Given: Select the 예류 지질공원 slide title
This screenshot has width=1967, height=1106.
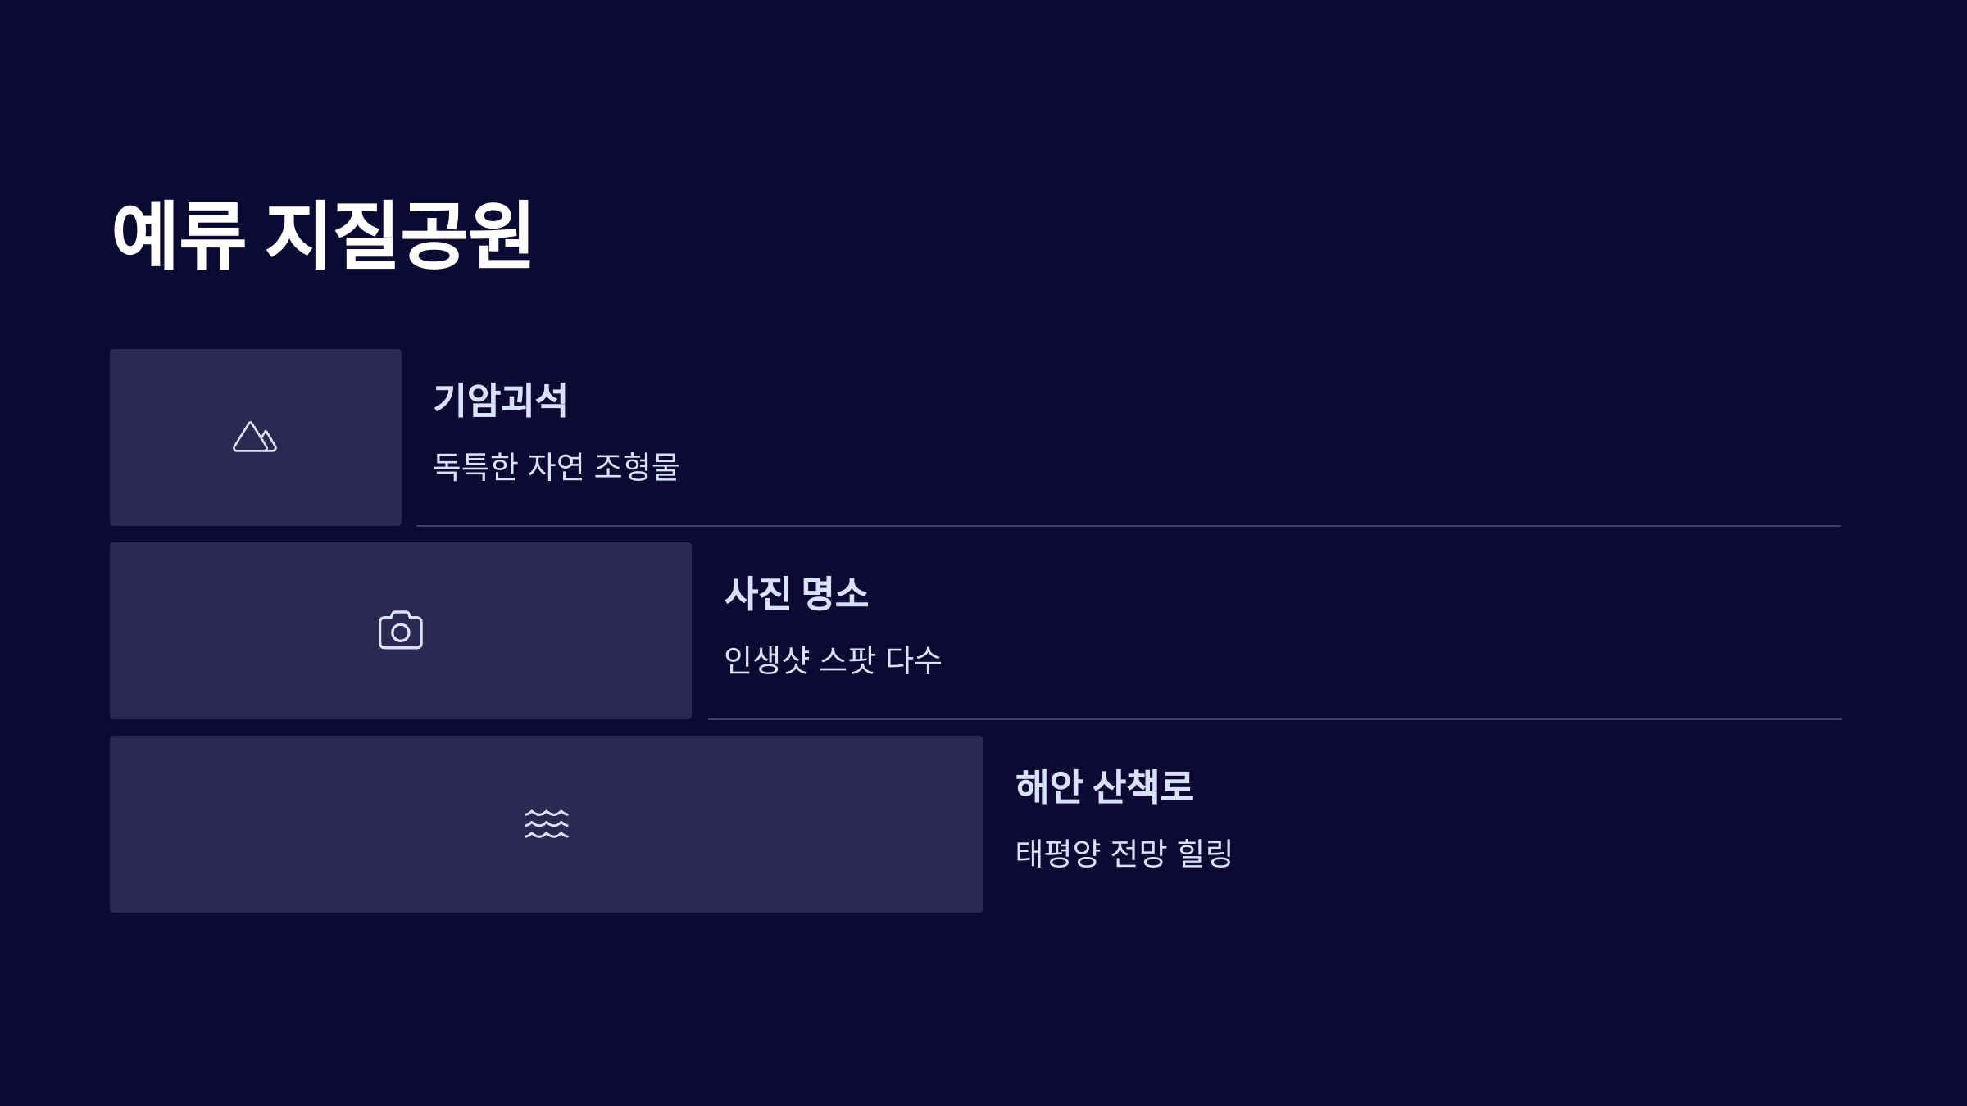Looking at the screenshot, I should (322, 235).
